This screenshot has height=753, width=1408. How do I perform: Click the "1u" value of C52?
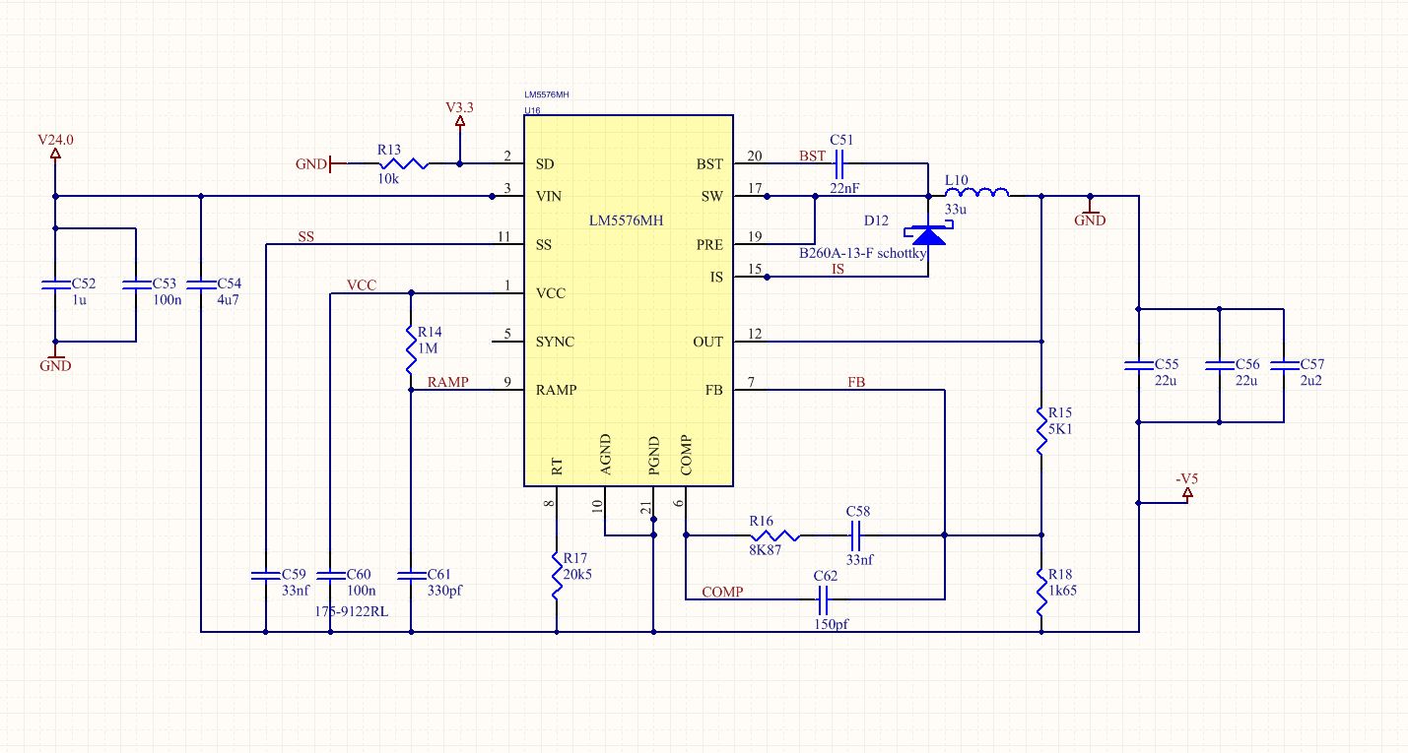coord(80,299)
